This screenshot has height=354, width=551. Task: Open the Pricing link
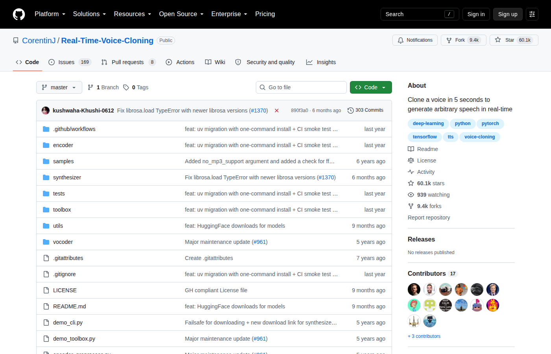point(265,14)
